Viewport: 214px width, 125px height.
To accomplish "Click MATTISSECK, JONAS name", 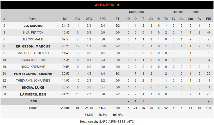I will tap(33, 53).
